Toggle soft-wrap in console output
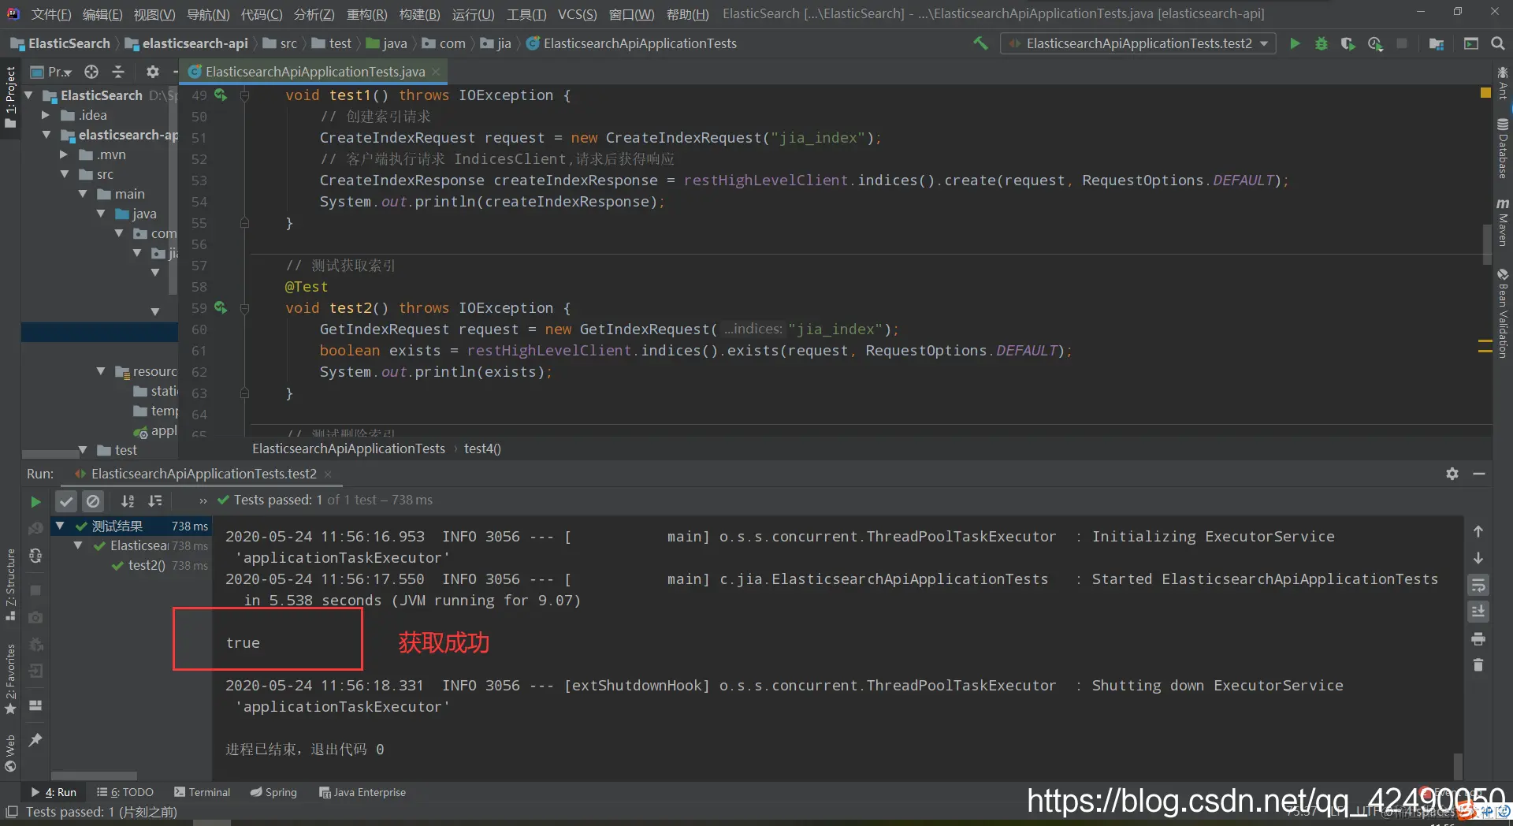The height and width of the screenshot is (826, 1513). 1478,585
